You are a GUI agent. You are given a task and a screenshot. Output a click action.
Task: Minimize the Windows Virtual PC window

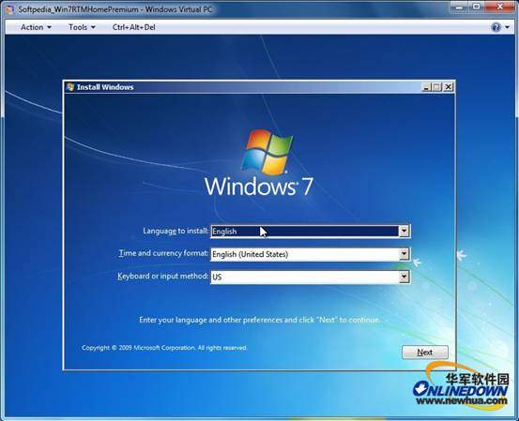tap(460, 7)
